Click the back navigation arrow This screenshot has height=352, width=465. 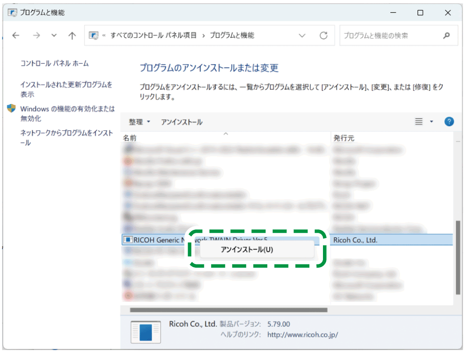[x=15, y=35]
